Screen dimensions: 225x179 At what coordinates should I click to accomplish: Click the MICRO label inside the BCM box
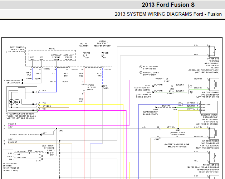(x=52, y=49)
